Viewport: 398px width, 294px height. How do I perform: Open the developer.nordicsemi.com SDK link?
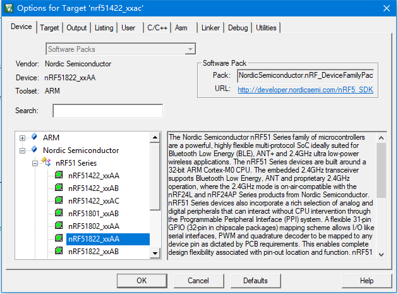305,89
